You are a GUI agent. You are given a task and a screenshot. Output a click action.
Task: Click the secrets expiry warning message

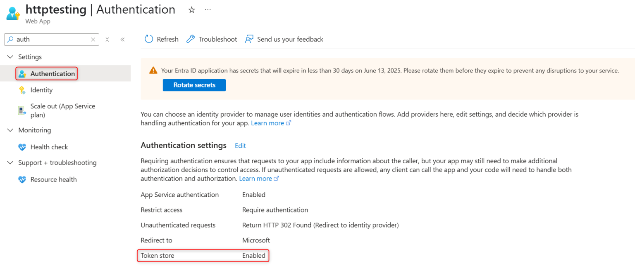[x=390, y=71]
